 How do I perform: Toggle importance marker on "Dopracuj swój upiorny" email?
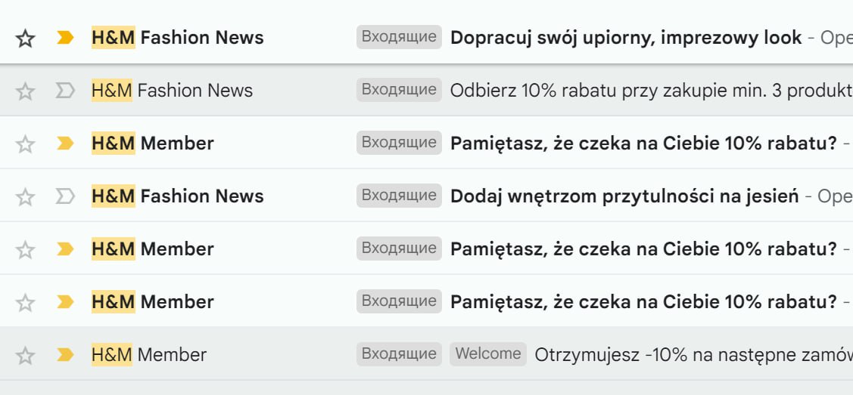pos(65,38)
